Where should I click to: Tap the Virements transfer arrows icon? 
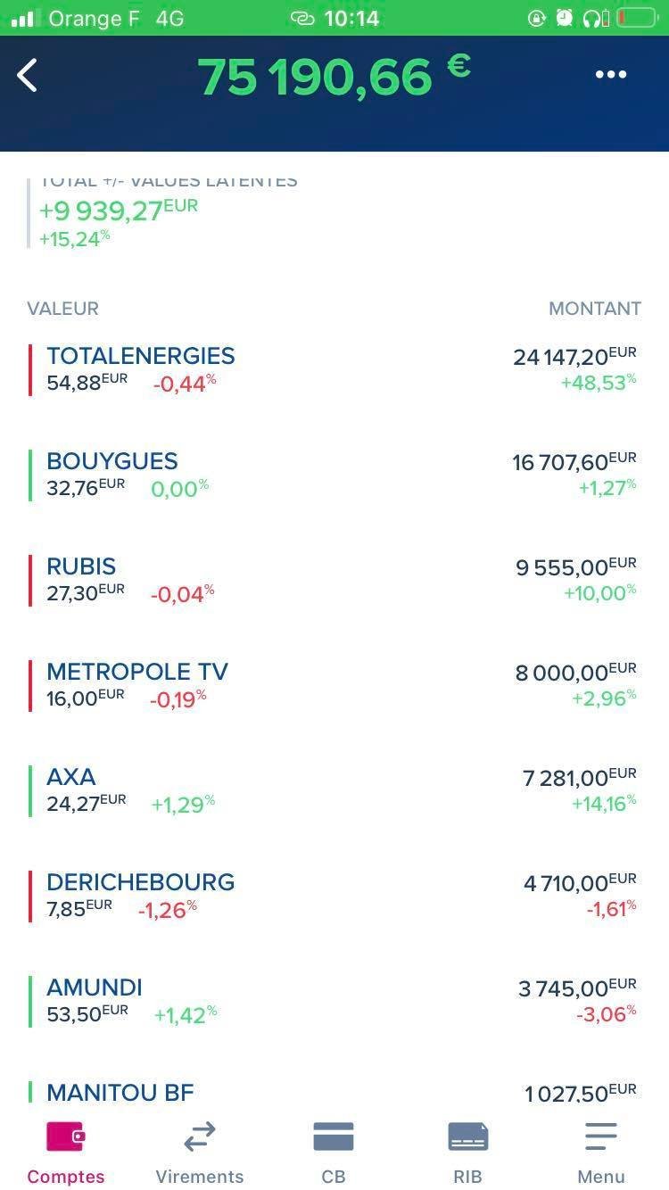coord(199,1136)
